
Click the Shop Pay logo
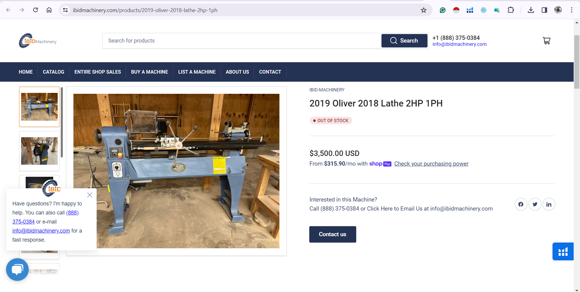coord(380,164)
